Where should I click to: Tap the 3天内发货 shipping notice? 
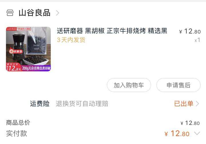71,40
